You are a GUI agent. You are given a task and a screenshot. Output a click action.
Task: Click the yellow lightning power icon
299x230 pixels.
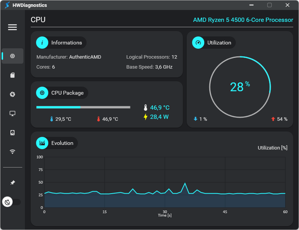[146, 117]
